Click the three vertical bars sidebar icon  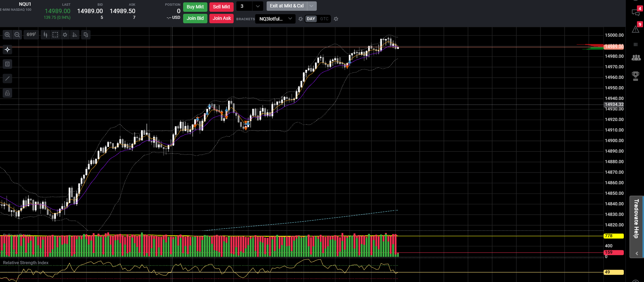click(x=636, y=44)
